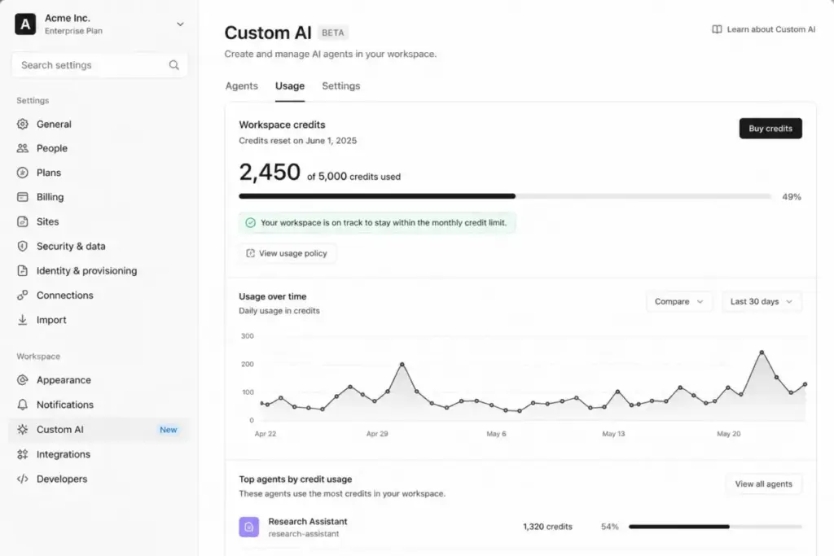Screen dimensions: 834x556
Task: Open Developers settings
Action: coord(99,479)
